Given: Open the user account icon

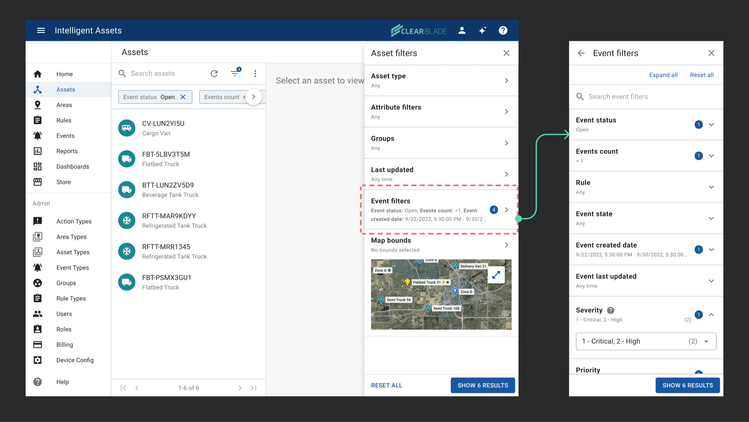Looking at the screenshot, I should click(462, 30).
